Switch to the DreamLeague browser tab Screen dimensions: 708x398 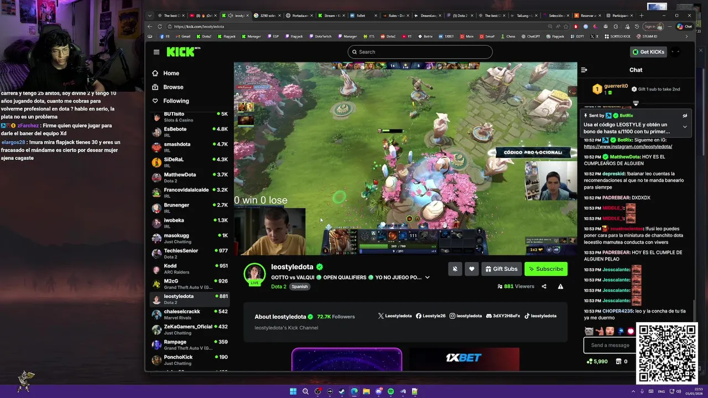[427, 15]
